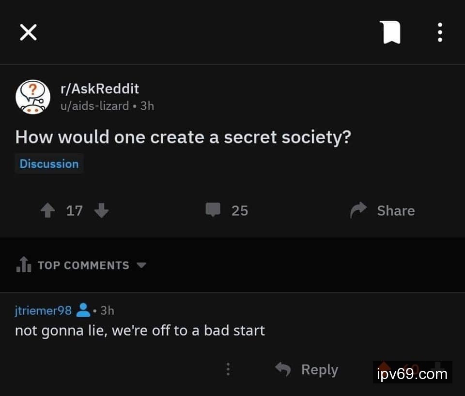
Task: Tap the "we're off to a bad start" comment
Action: [140, 331]
